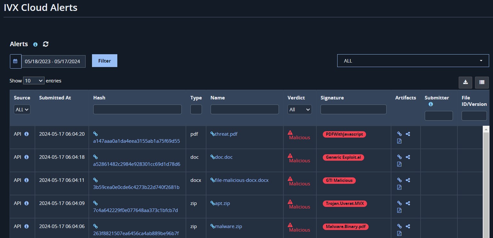Screen dimensions: 493x238
Task: Open PDF report icon for threat.pdf row
Action: [x=399, y=141]
